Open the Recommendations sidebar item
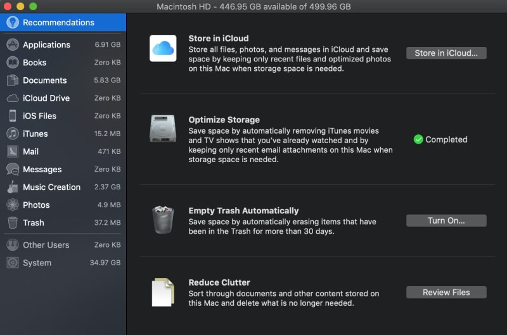The image size is (507, 335). (x=58, y=23)
